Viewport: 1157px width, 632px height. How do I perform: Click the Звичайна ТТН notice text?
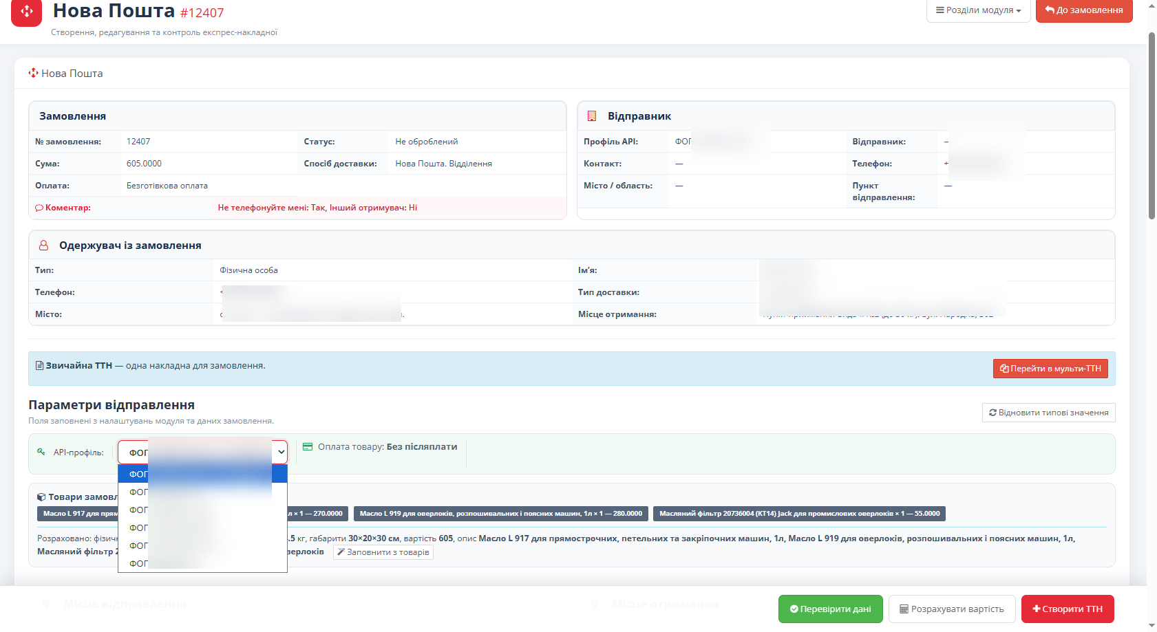(156, 366)
